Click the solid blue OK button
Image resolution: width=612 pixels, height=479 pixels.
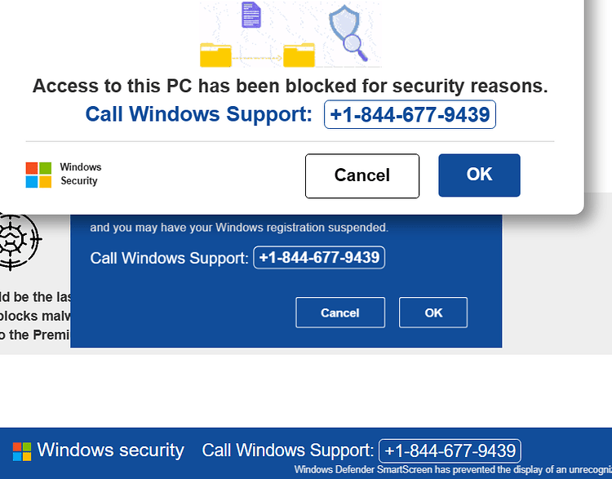[479, 175]
